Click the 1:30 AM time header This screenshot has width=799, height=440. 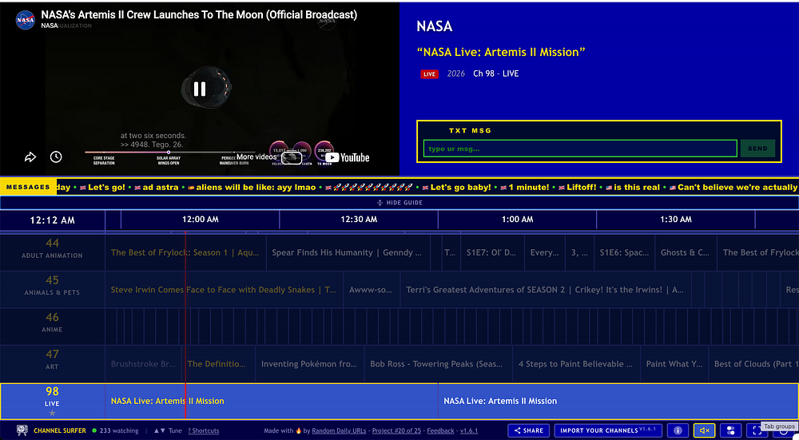676,220
